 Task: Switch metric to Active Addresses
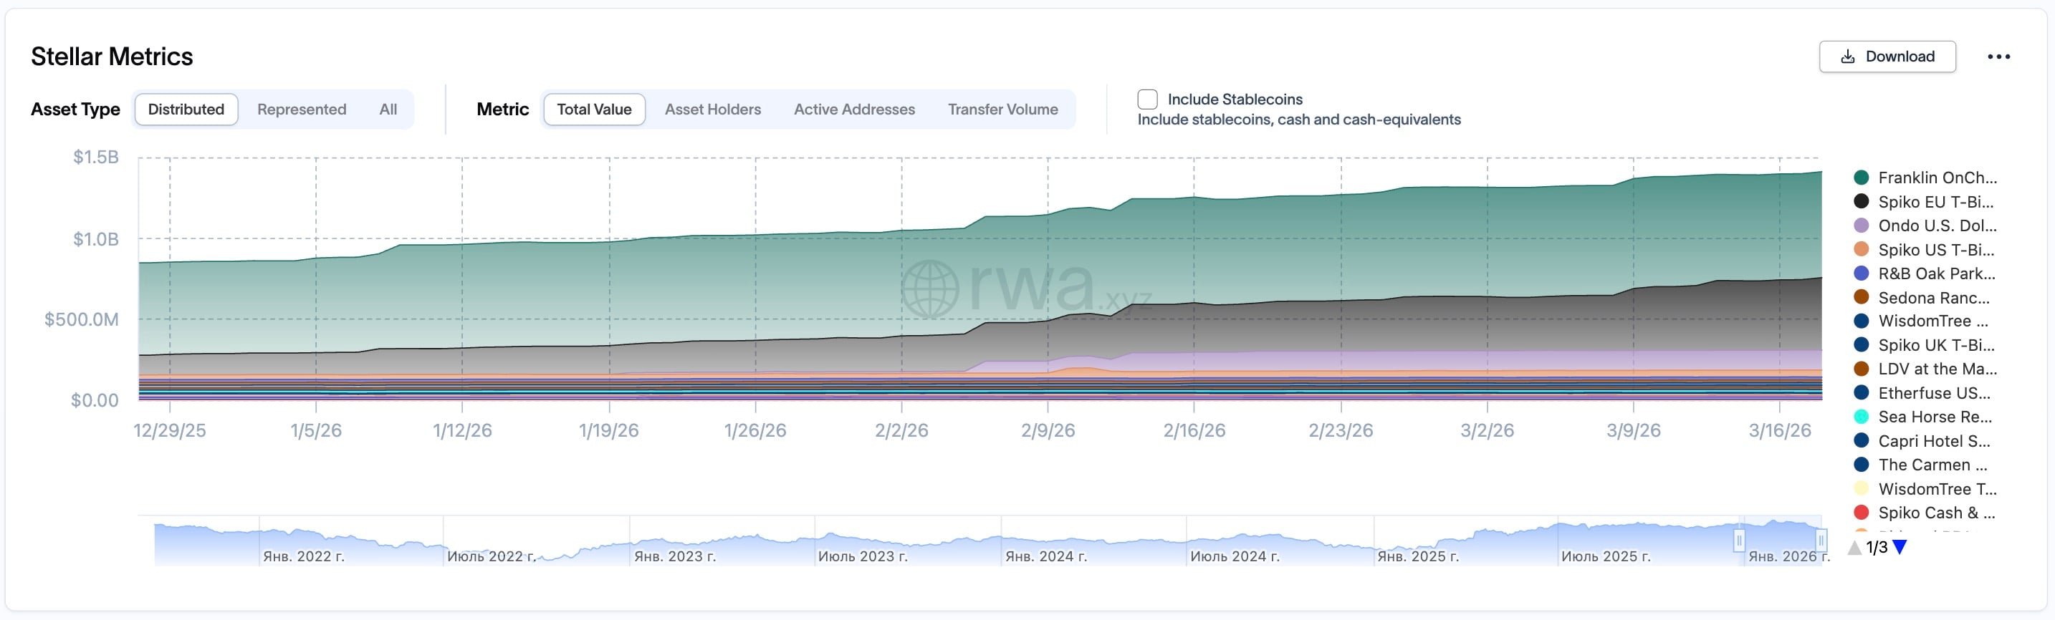pyautogui.click(x=853, y=109)
